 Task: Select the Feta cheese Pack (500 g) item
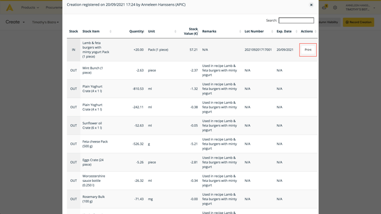pyautogui.click(x=95, y=144)
